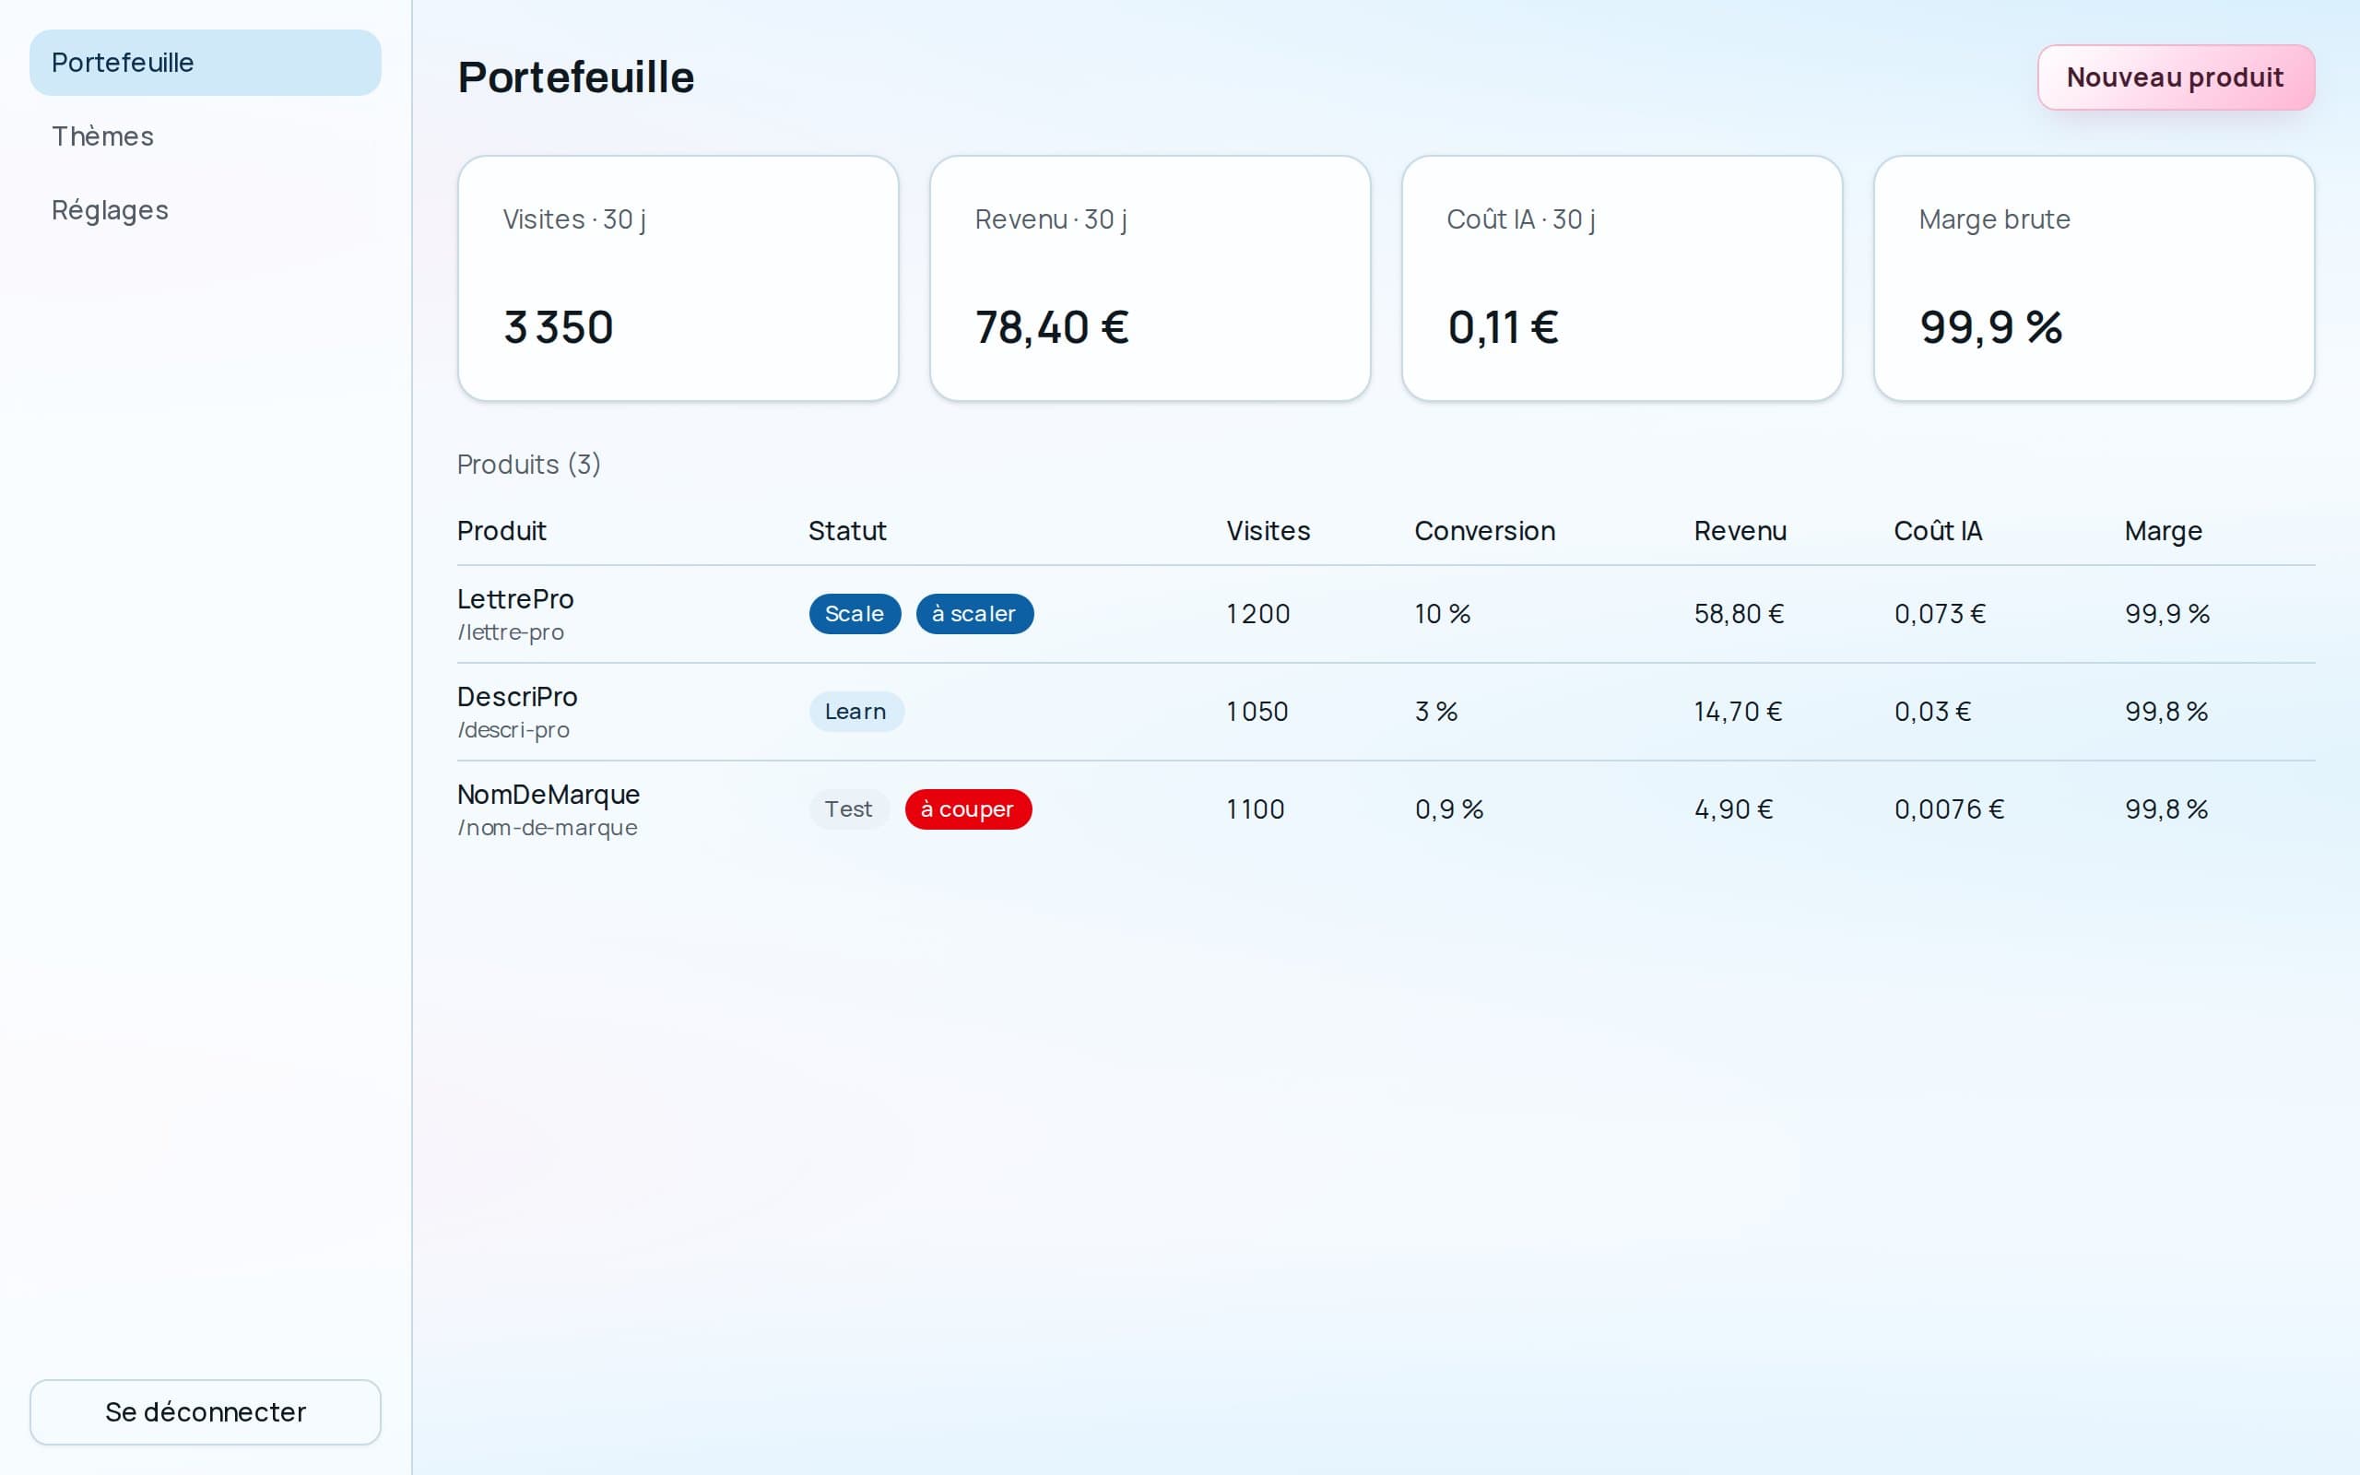Click the 10 % conversion cell
2360x1475 pixels.
(x=1443, y=614)
